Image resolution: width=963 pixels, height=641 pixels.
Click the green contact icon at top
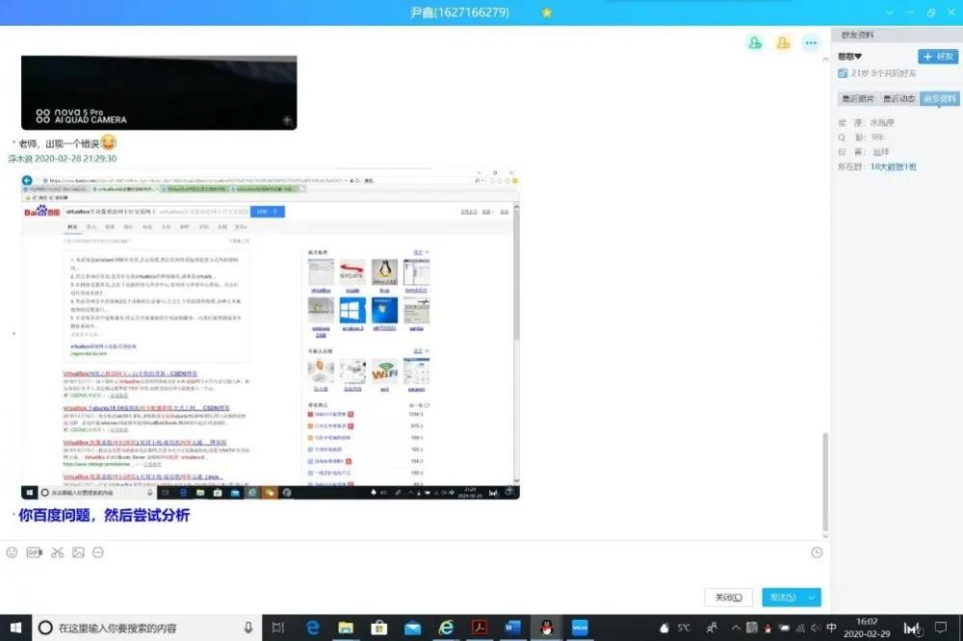tap(755, 42)
